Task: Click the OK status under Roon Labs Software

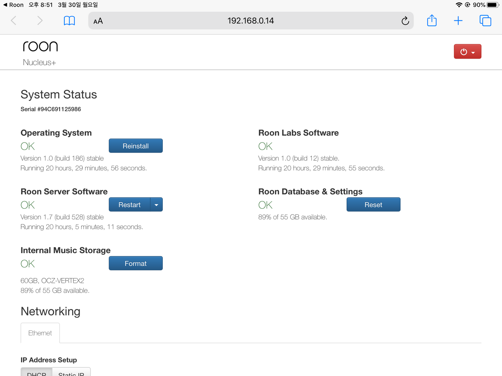Action: 266,146
